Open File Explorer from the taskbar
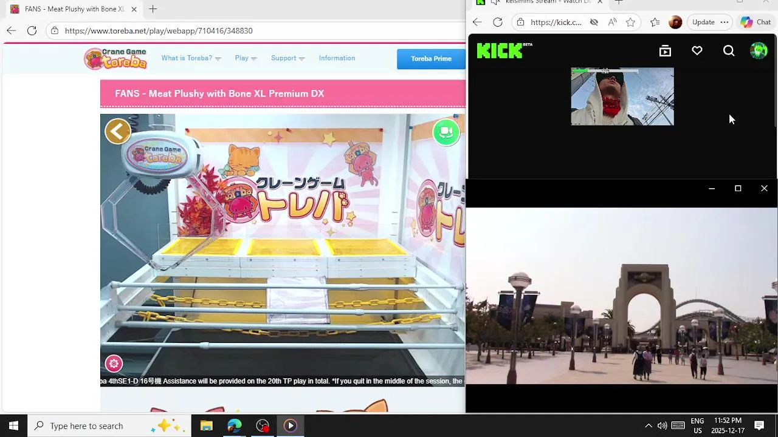The height and width of the screenshot is (437, 778). [x=206, y=425]
